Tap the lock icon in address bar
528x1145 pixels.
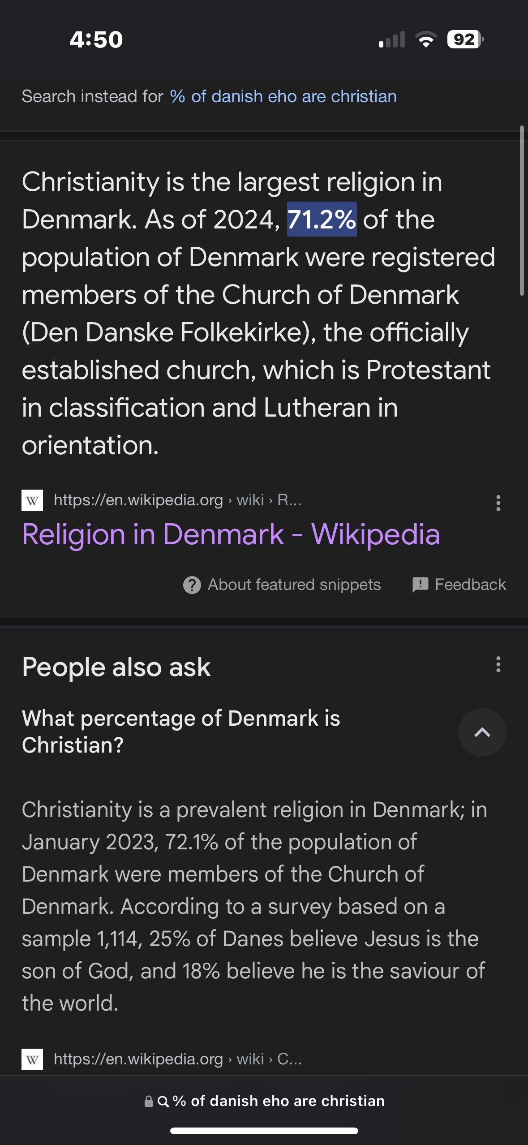click(149, 1101)
